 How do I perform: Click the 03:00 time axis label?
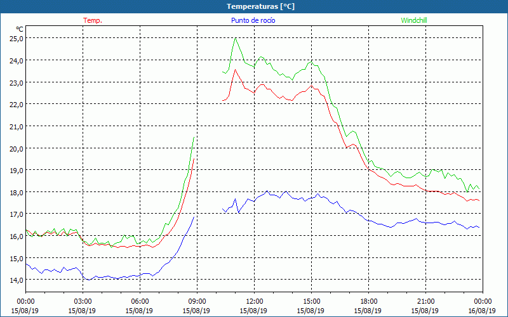click(83, 302)
